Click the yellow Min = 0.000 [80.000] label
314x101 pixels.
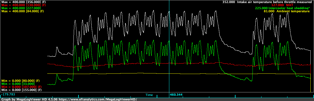point(20,81)
